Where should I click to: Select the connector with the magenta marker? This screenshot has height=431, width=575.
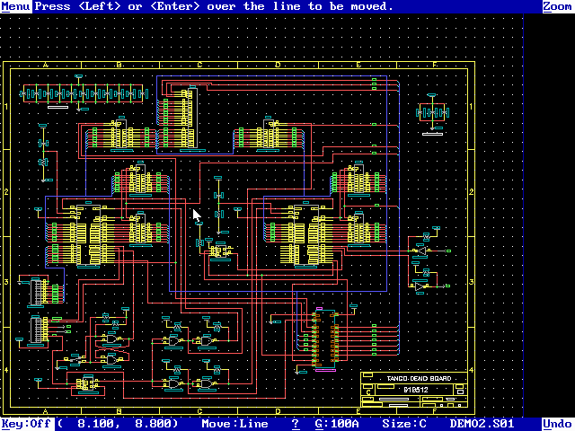(321, 339)
